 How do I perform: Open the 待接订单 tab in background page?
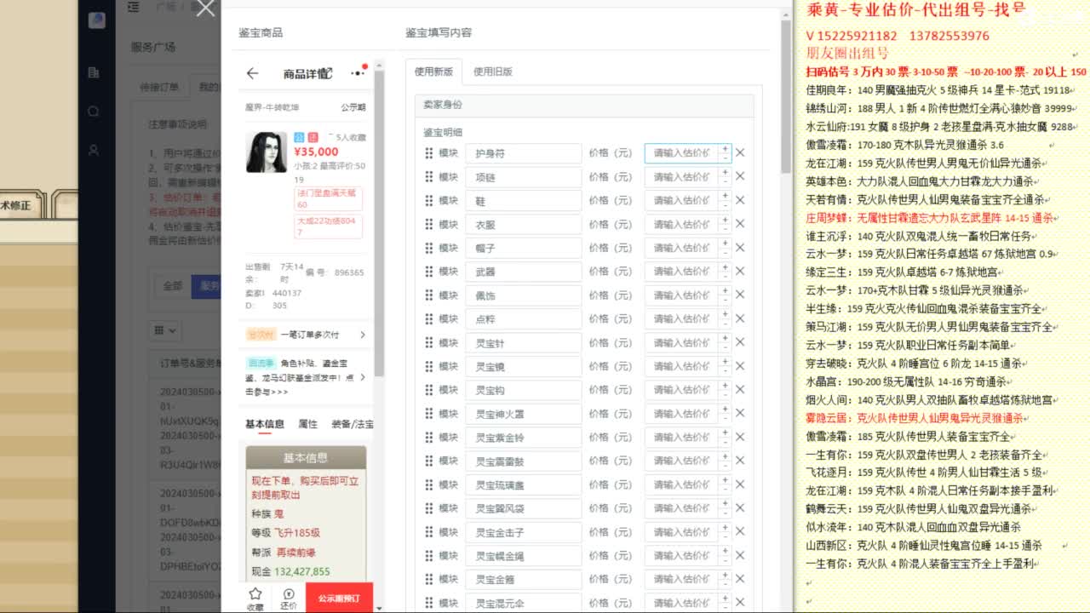pos(159,87)
